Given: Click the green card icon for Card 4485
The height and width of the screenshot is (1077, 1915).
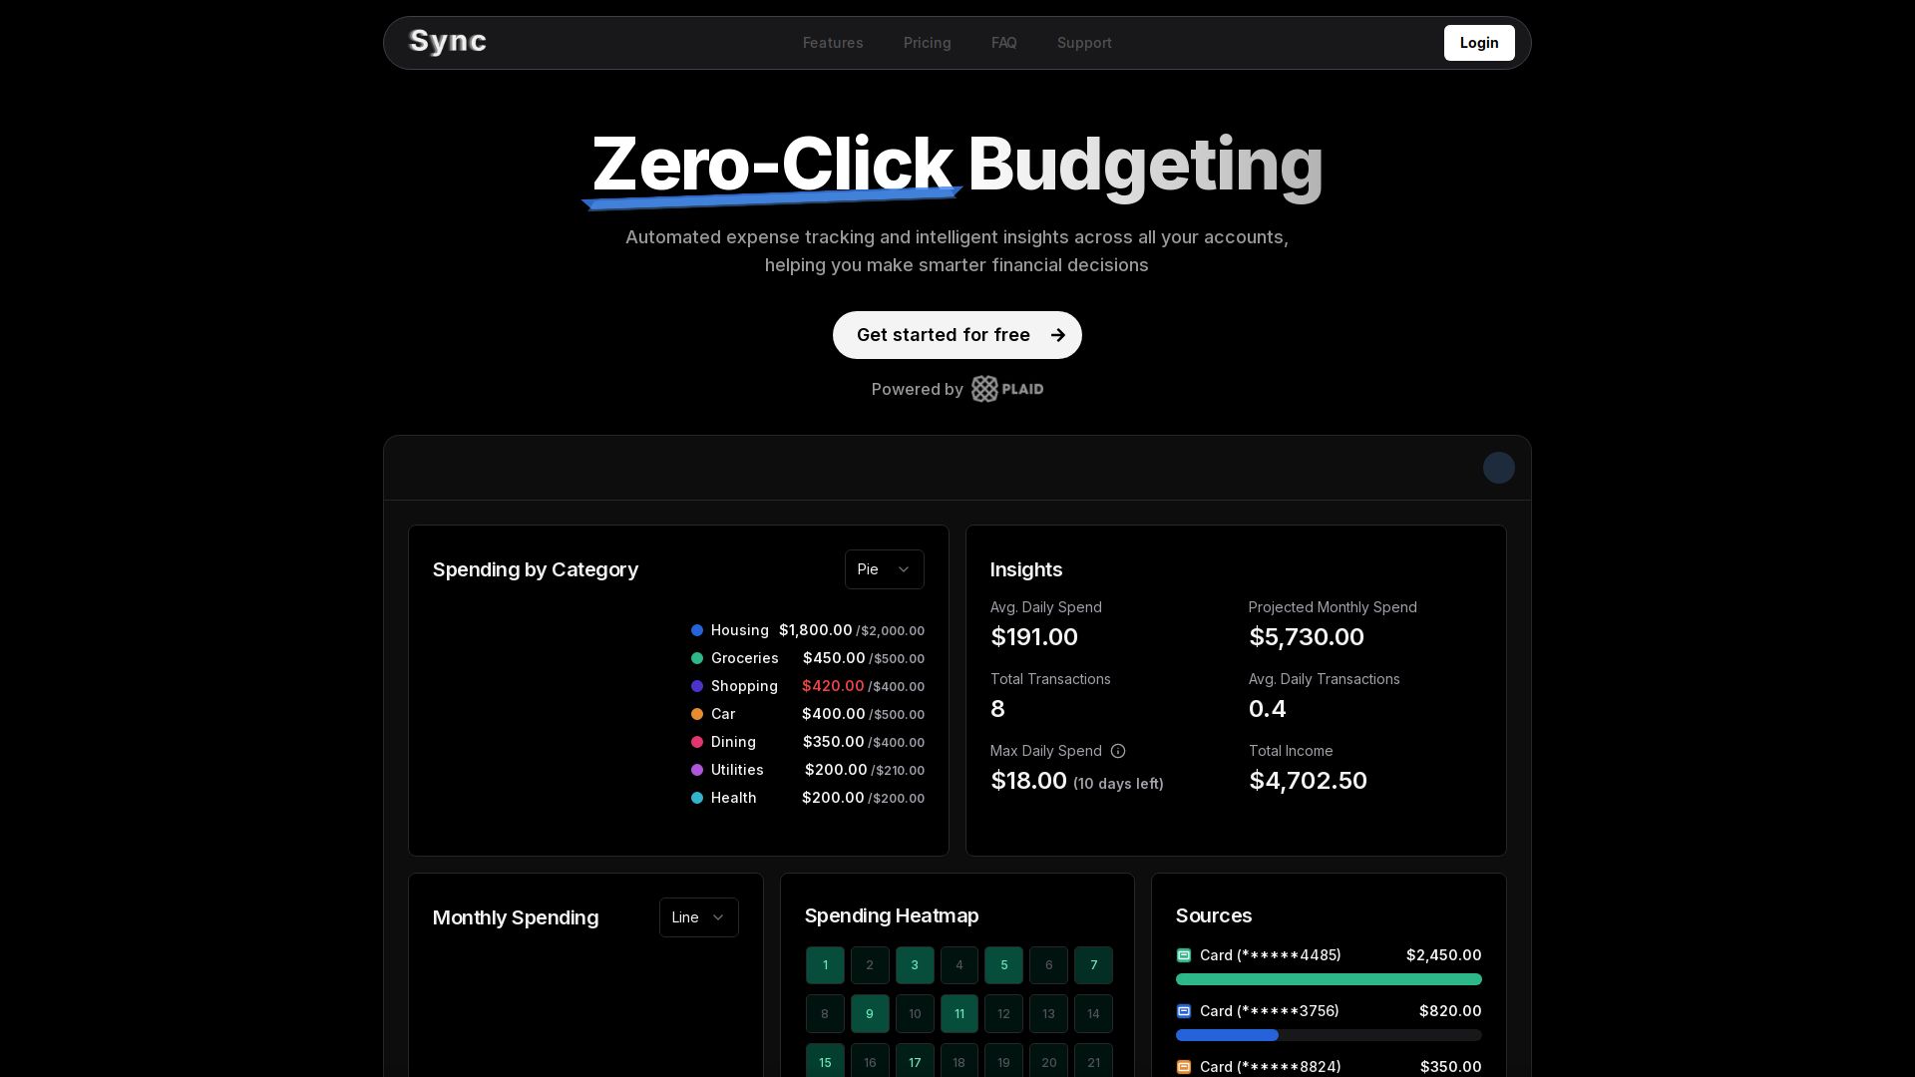Looking at the screenshot, I should [1184, 955].
